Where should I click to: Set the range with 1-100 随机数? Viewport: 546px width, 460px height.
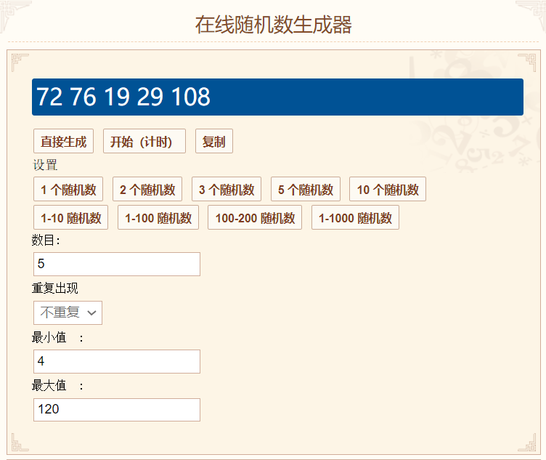158,218
